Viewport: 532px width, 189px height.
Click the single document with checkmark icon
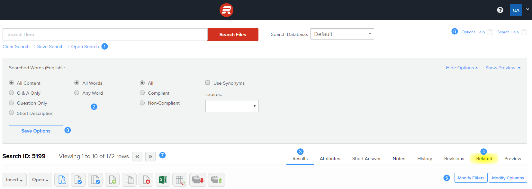pos(78,180)
